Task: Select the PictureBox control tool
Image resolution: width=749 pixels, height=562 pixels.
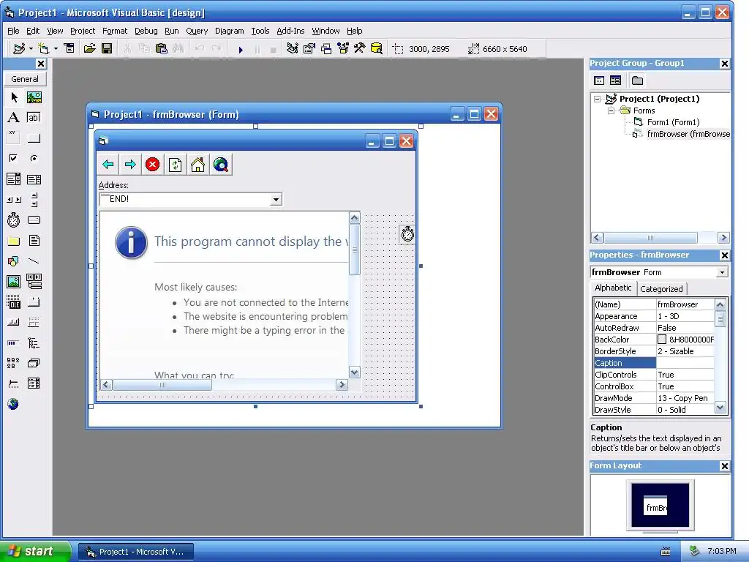Action: [34, 97]
